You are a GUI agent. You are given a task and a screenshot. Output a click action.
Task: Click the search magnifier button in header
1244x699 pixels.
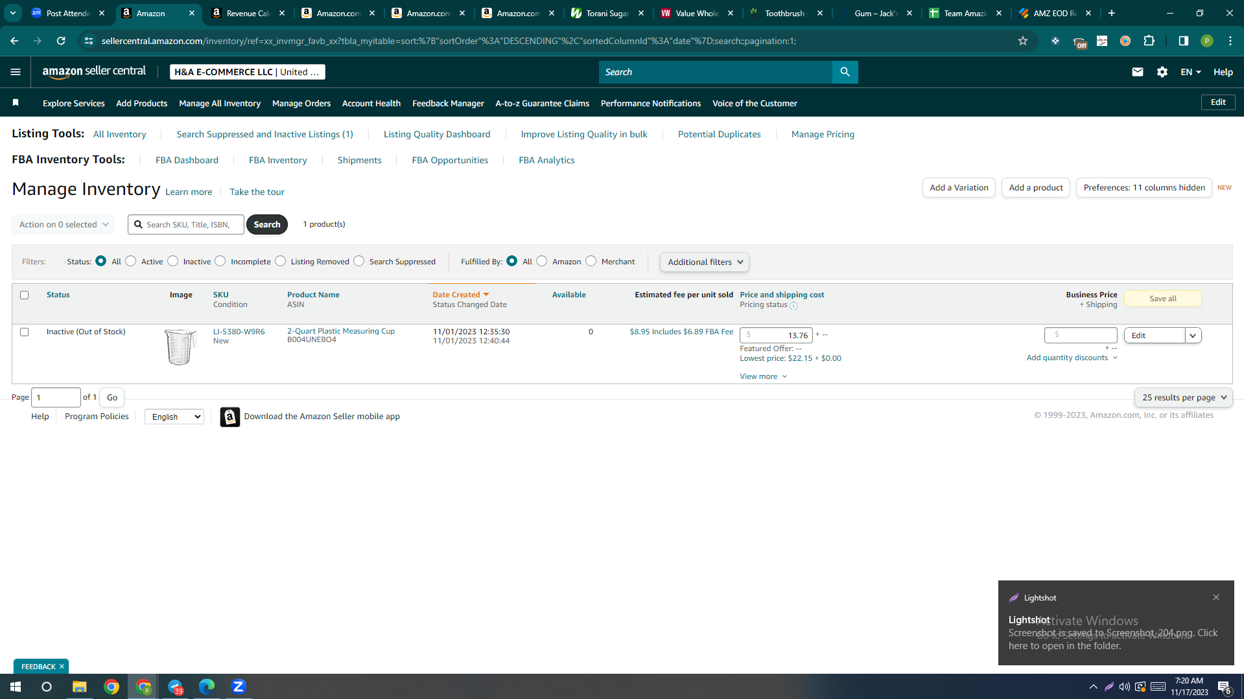coord(845,72)
